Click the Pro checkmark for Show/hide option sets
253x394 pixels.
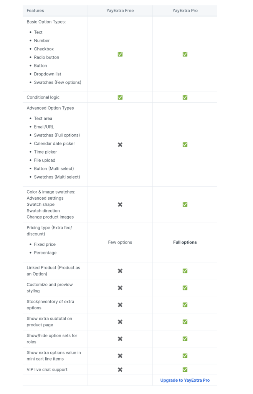click(x=185, y=339)
